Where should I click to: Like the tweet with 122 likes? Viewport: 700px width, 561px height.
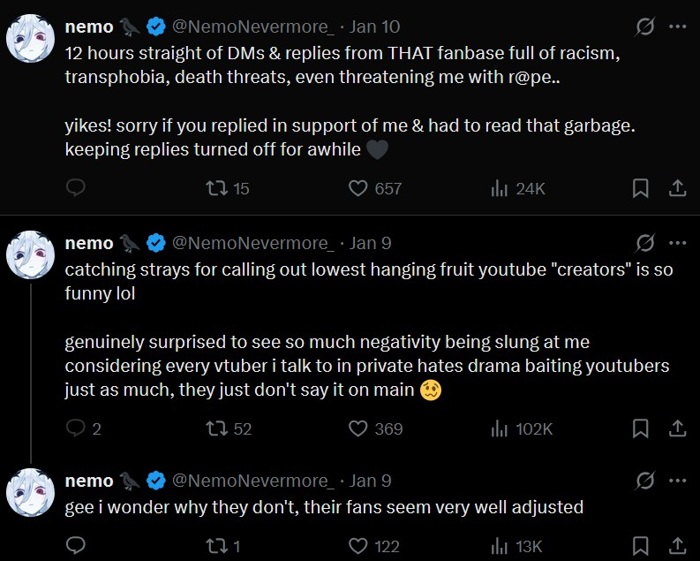[x=358, y=546]
